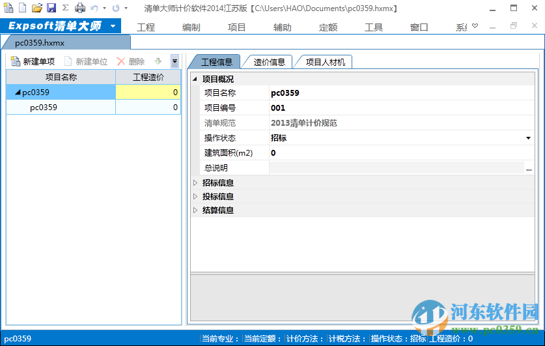The width and height of the screenshot is (545, 346).
Task: Open a file with the folder icon
Action: pos(37,8)
